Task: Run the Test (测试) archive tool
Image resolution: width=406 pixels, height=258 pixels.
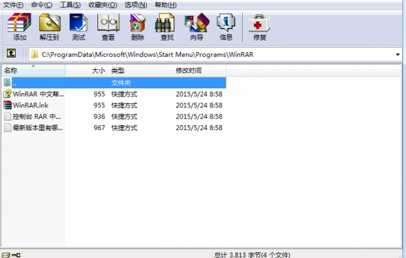Action: [x=79, y=27]
